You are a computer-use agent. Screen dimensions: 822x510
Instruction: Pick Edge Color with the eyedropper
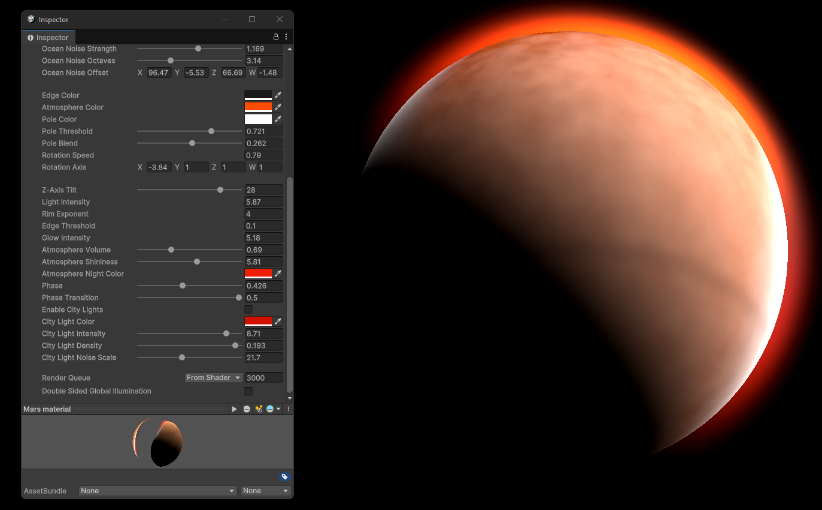278,95
